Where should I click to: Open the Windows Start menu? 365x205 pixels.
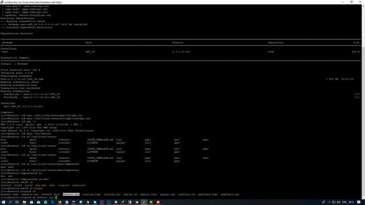3,202
